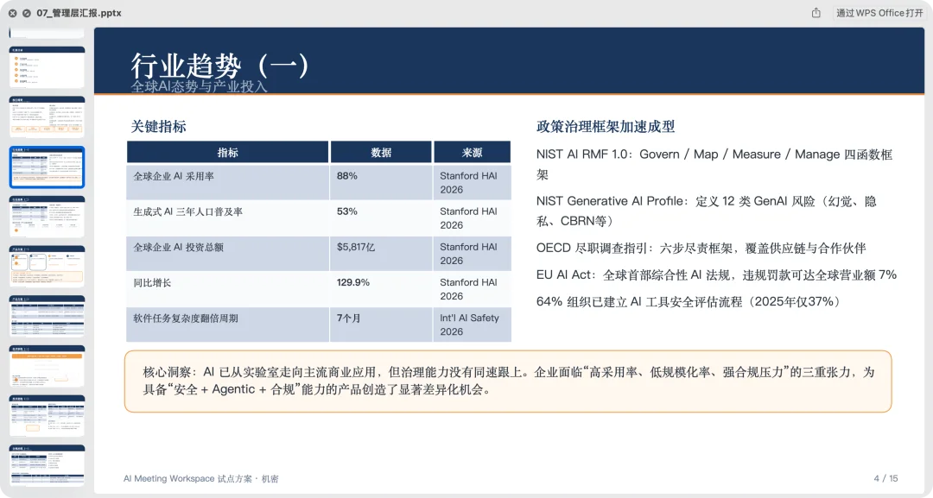Click the 核心洞察 orange callout box
This screenshot has width=933, height=498.
tap(508, 381)
